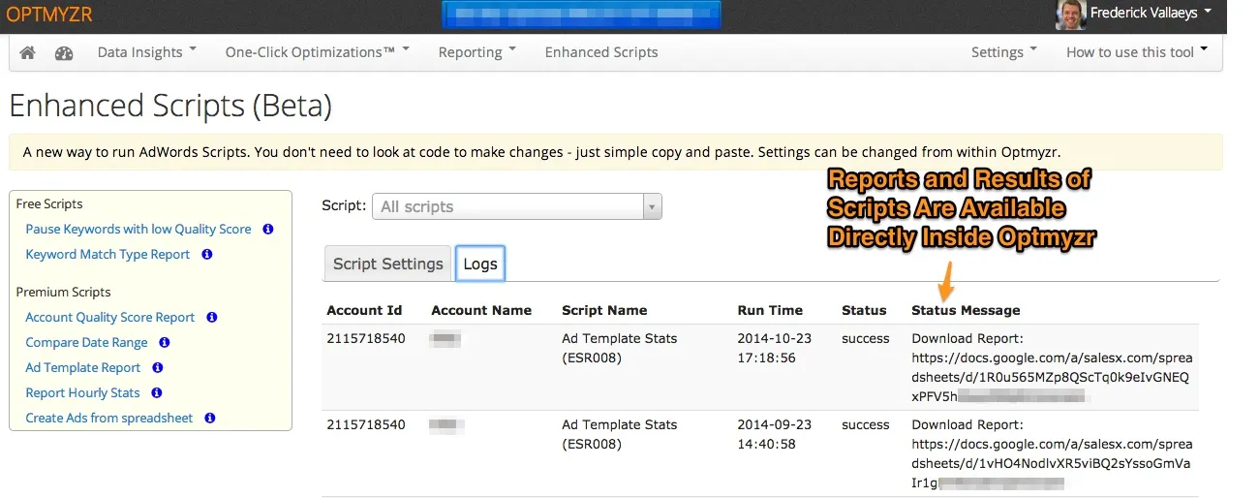1259x498 pixels.
Task: Click the home icon in navbar
Action: pos(27,53)
